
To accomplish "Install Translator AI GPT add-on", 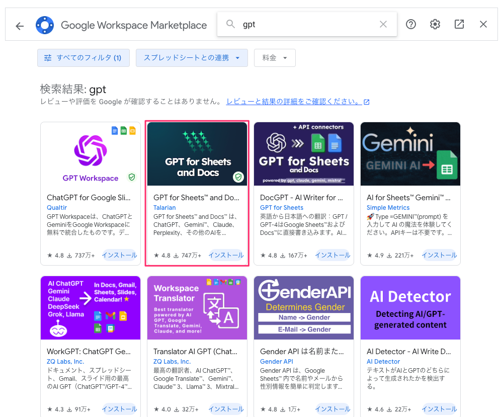I will click(x=226, y=409).
